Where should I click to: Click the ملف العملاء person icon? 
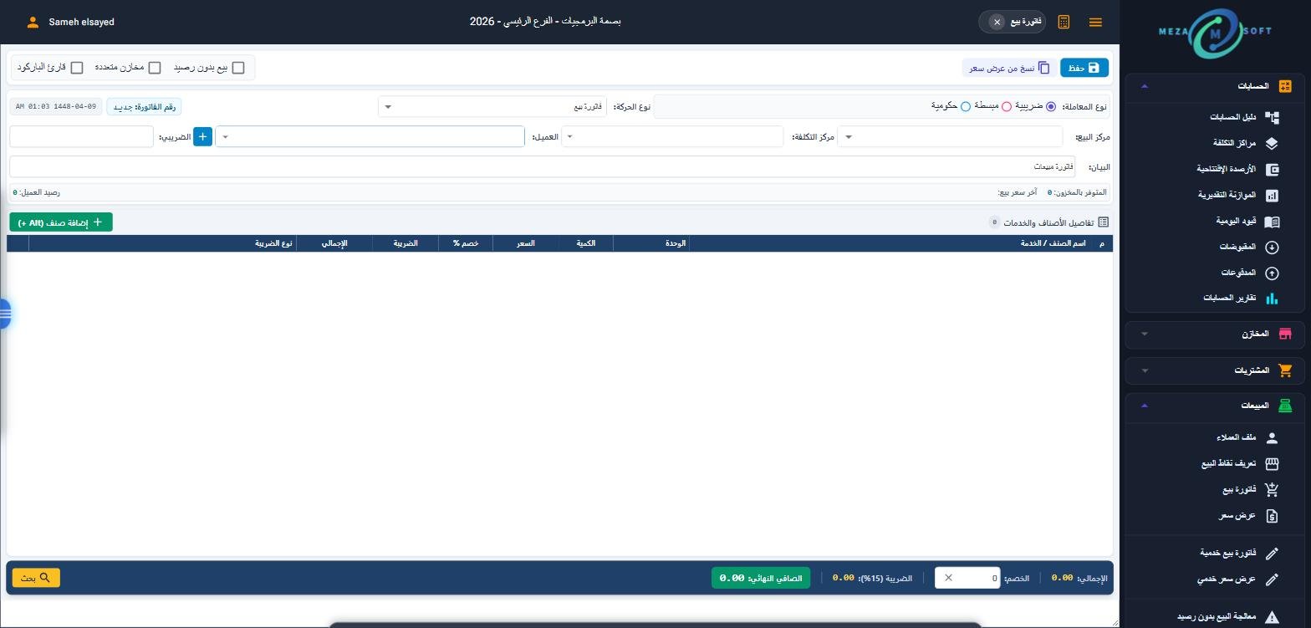1272,438
